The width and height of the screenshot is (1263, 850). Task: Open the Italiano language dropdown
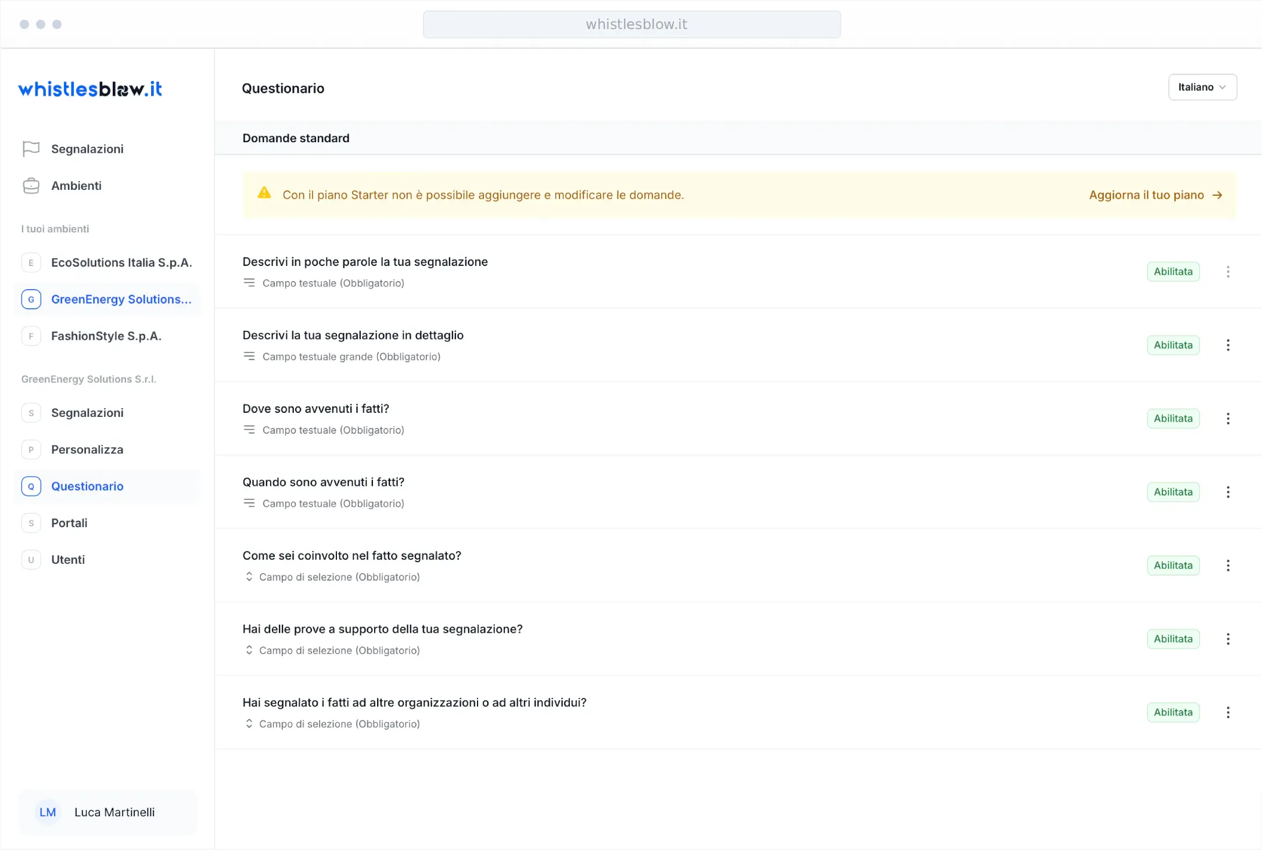pyautogui.click(x=1202, y=87)
